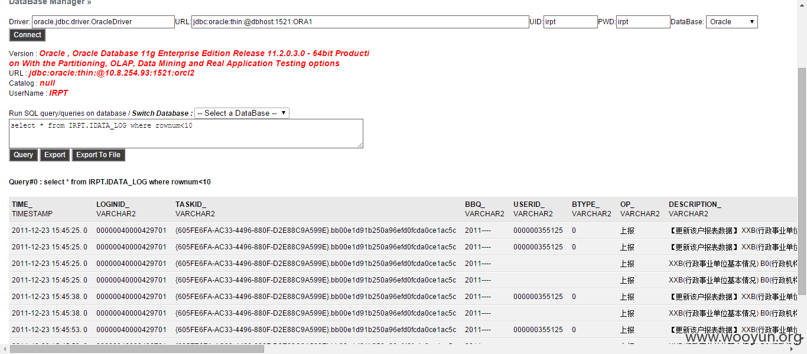This screenshot has width=807, height=354.
Task: Click the USERID_ column header
Action: coord(529,204)
